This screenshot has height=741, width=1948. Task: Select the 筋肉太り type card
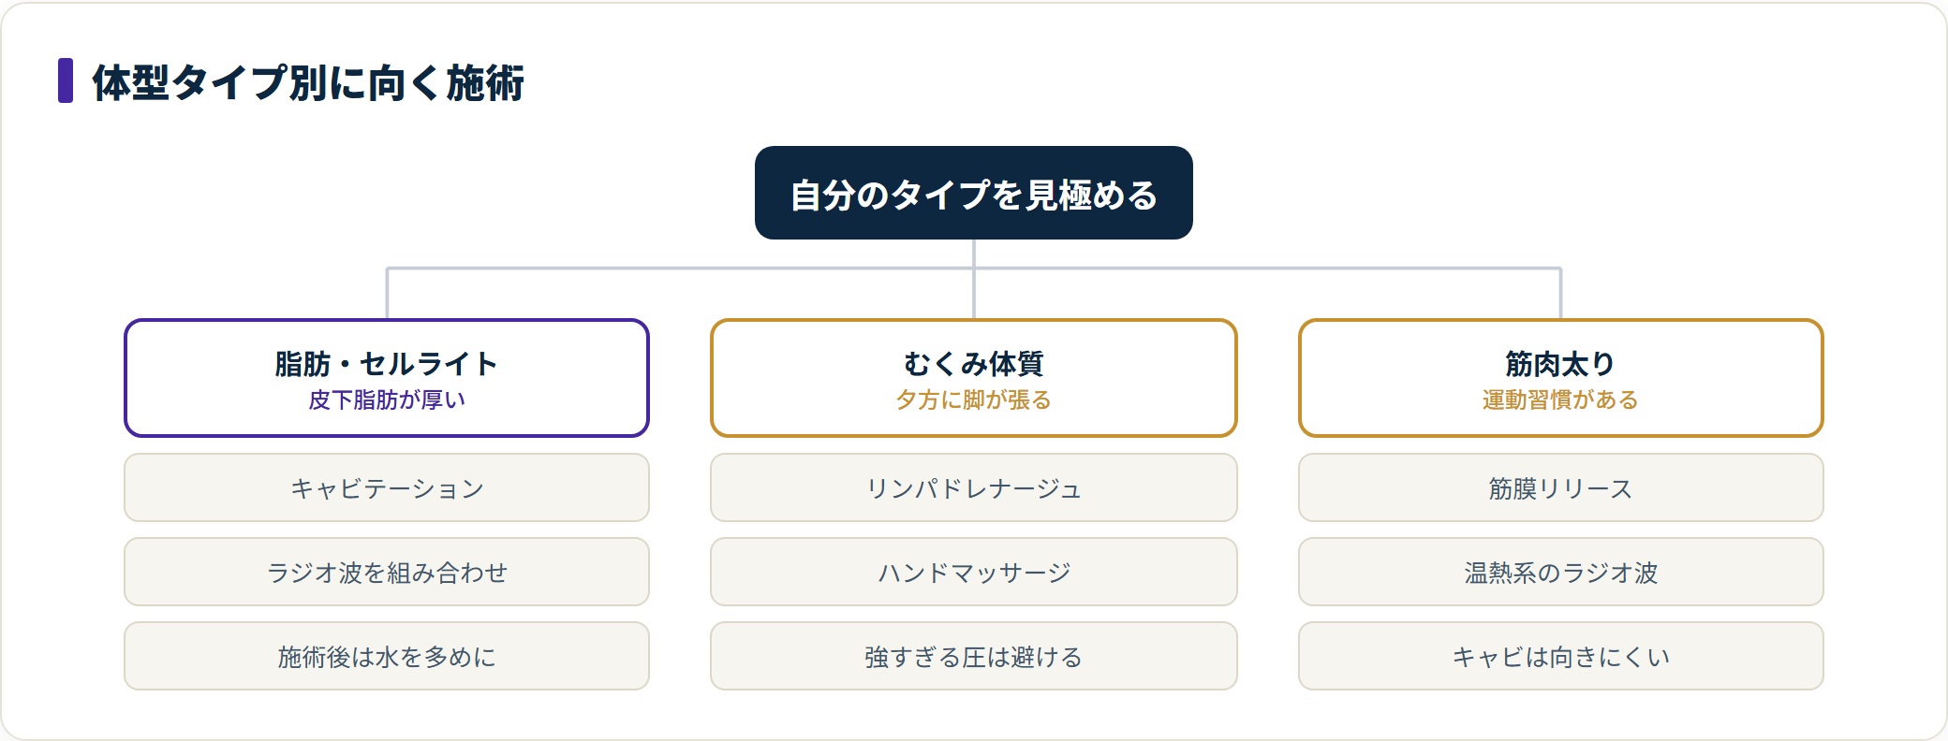tap(1561, 378)
